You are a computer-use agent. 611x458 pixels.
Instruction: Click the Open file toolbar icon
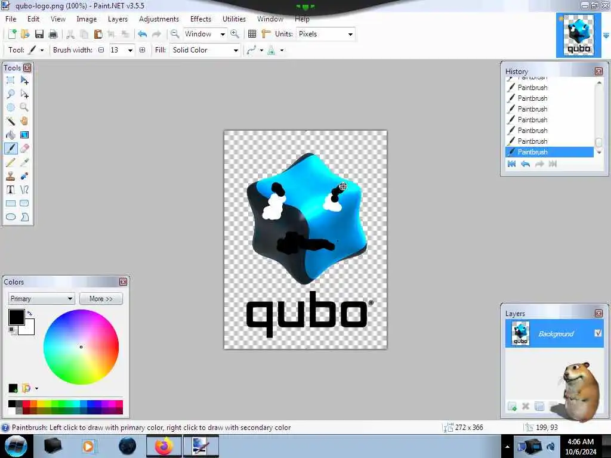pos(25,34)
